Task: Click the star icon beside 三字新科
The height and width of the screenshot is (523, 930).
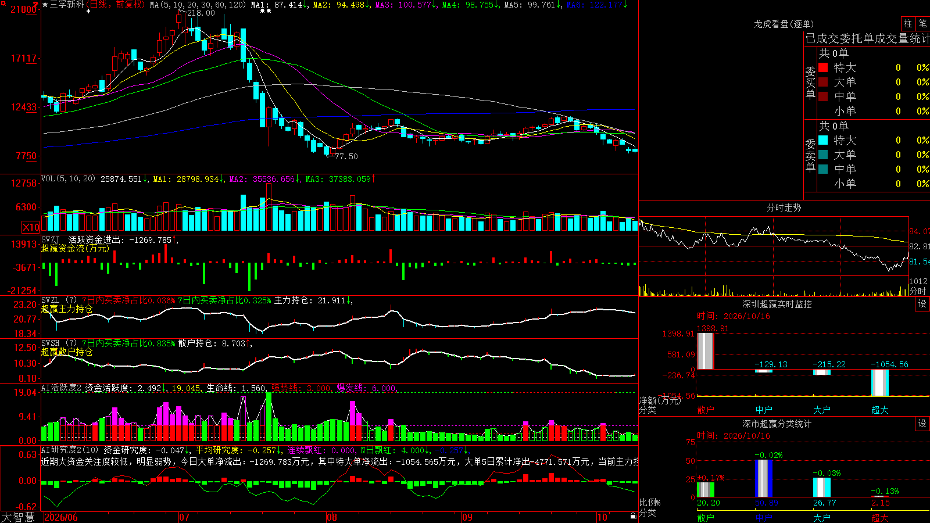Action: pyautogui.click(x=45, y=5)
